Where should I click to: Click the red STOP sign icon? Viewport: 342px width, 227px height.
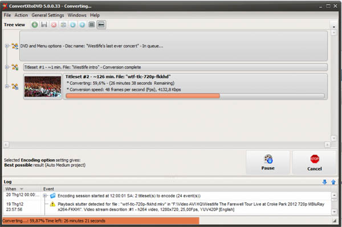(315, 159)
